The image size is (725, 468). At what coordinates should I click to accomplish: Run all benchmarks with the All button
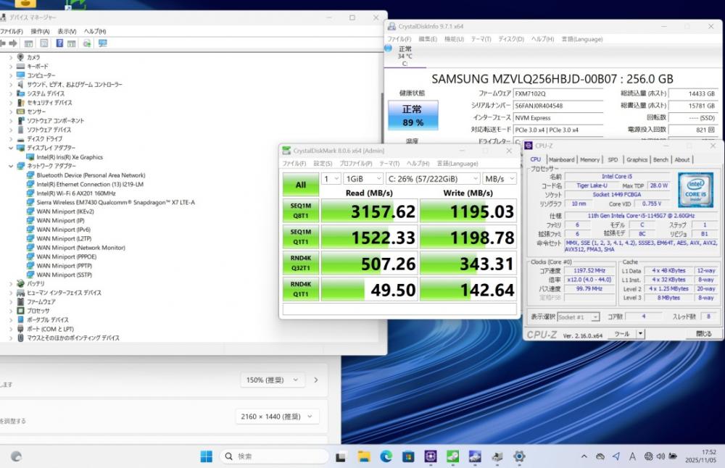click(300, 185)
